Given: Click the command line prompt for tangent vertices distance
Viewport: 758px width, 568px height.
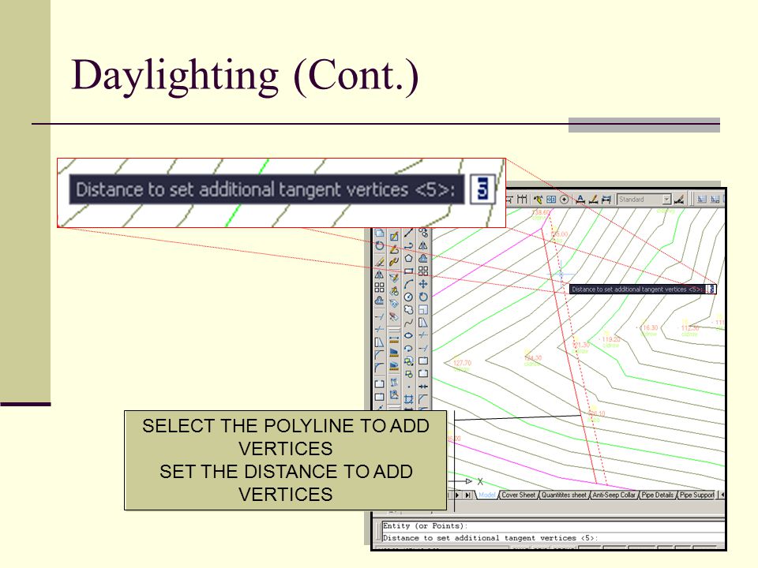Looking at the screenshot, I should (x=490, y=537).
